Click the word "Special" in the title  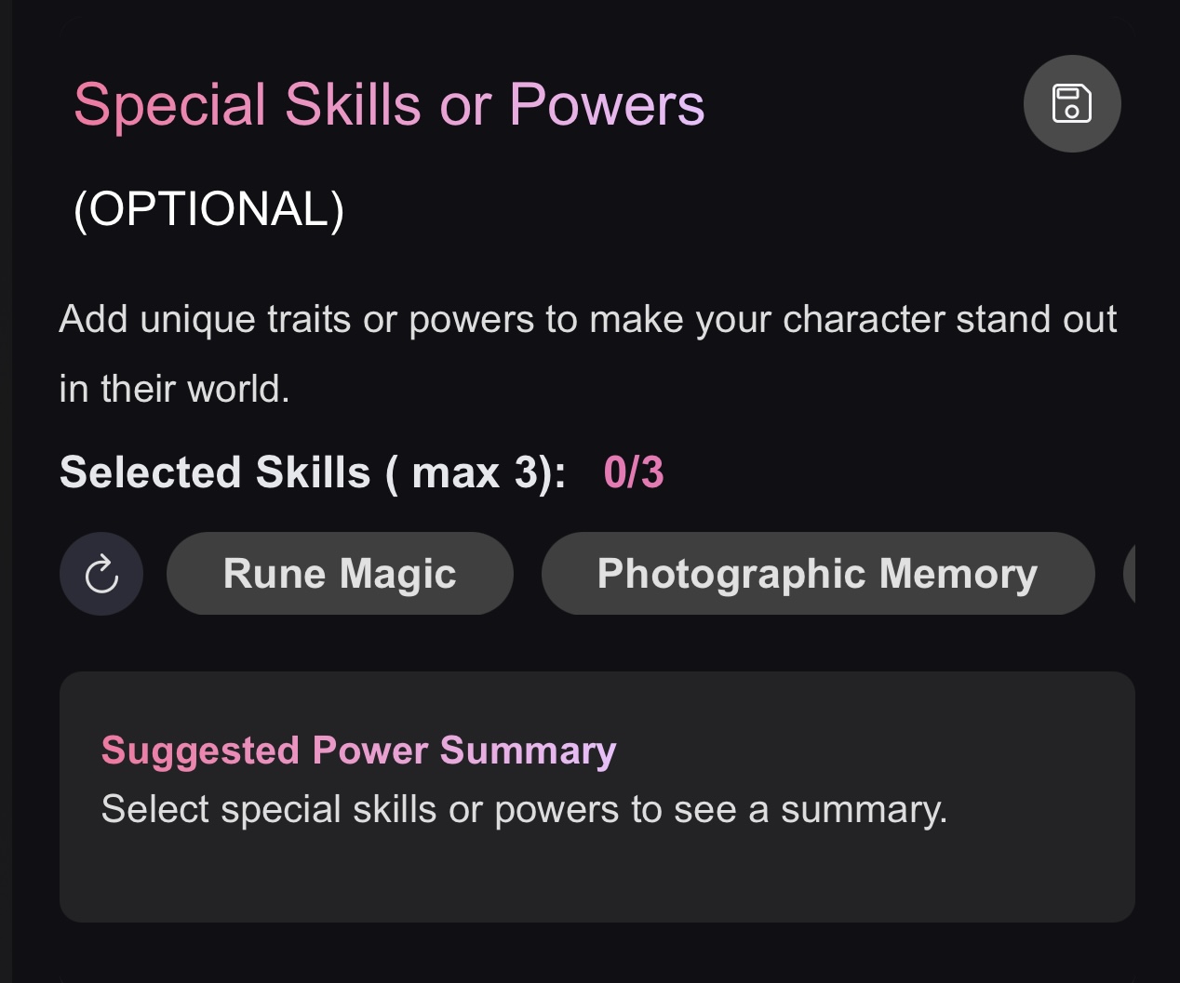click(170, 104)
